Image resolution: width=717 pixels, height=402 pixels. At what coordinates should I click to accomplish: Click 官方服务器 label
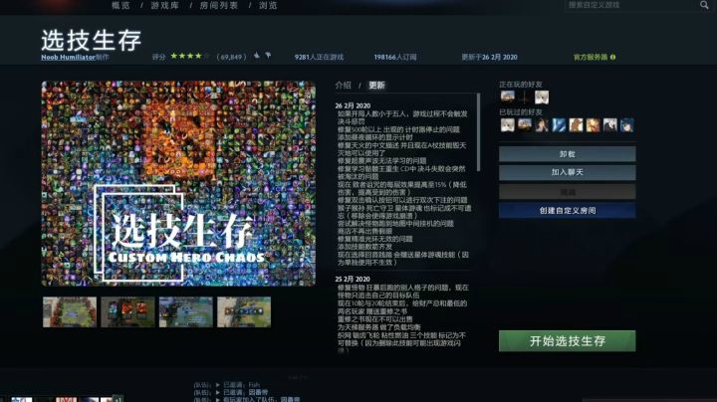pyautogui.click(x=591, y=57)
